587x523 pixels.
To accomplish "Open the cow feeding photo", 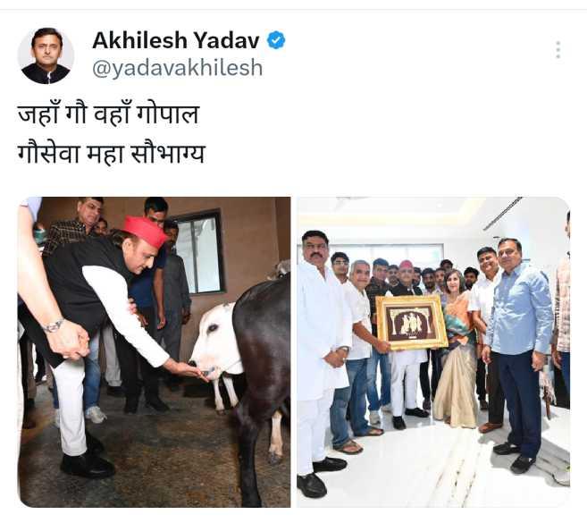I will pyautogui.click(x=155, y=352).
